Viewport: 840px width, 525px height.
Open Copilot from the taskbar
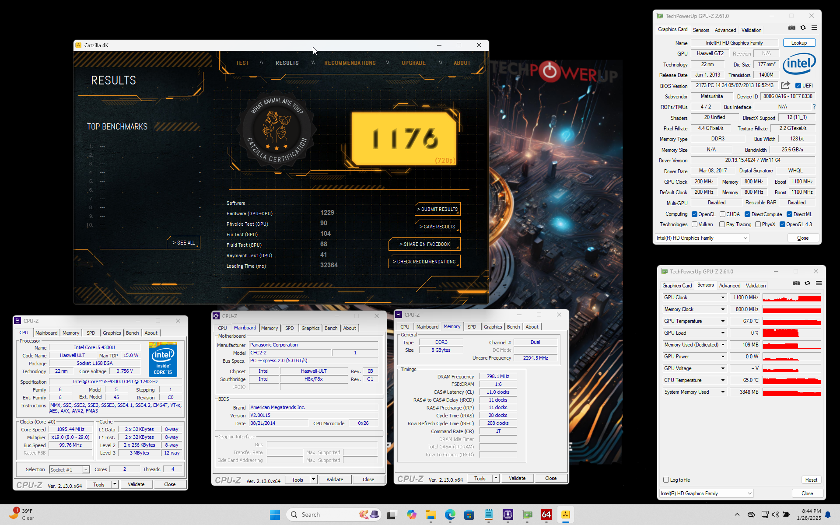point(411,514)
